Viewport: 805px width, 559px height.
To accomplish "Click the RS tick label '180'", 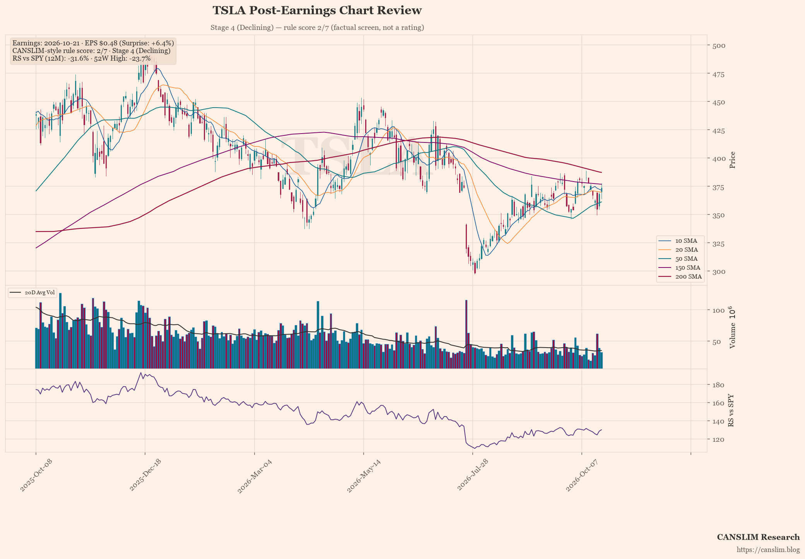I will tap(718, 385).
